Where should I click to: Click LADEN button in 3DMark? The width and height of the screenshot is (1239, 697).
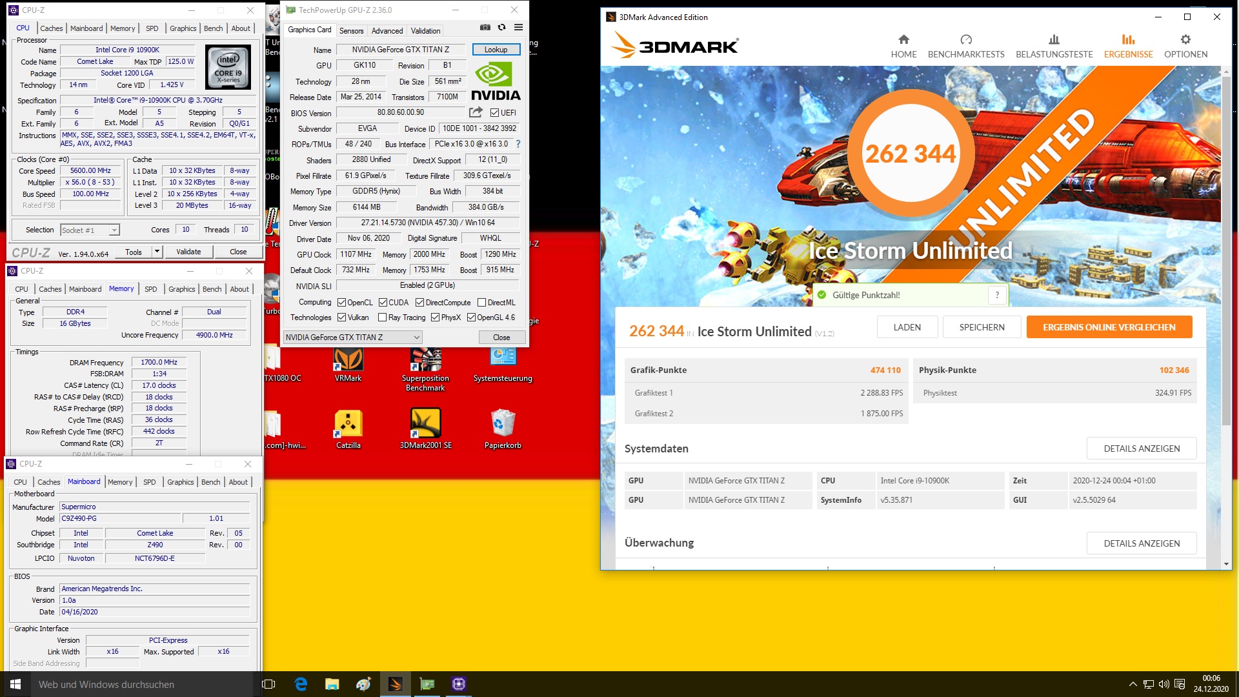[x=907, y=327]
